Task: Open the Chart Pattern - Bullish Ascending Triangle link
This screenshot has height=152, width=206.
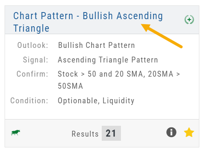Action: tap(88, 22)
